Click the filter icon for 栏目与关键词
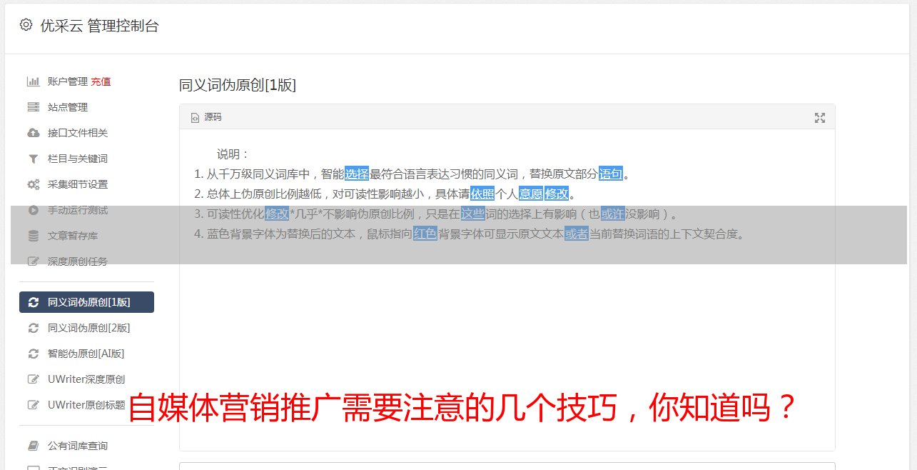The width and height of the screenshot is (917, 470). (33, 159)
